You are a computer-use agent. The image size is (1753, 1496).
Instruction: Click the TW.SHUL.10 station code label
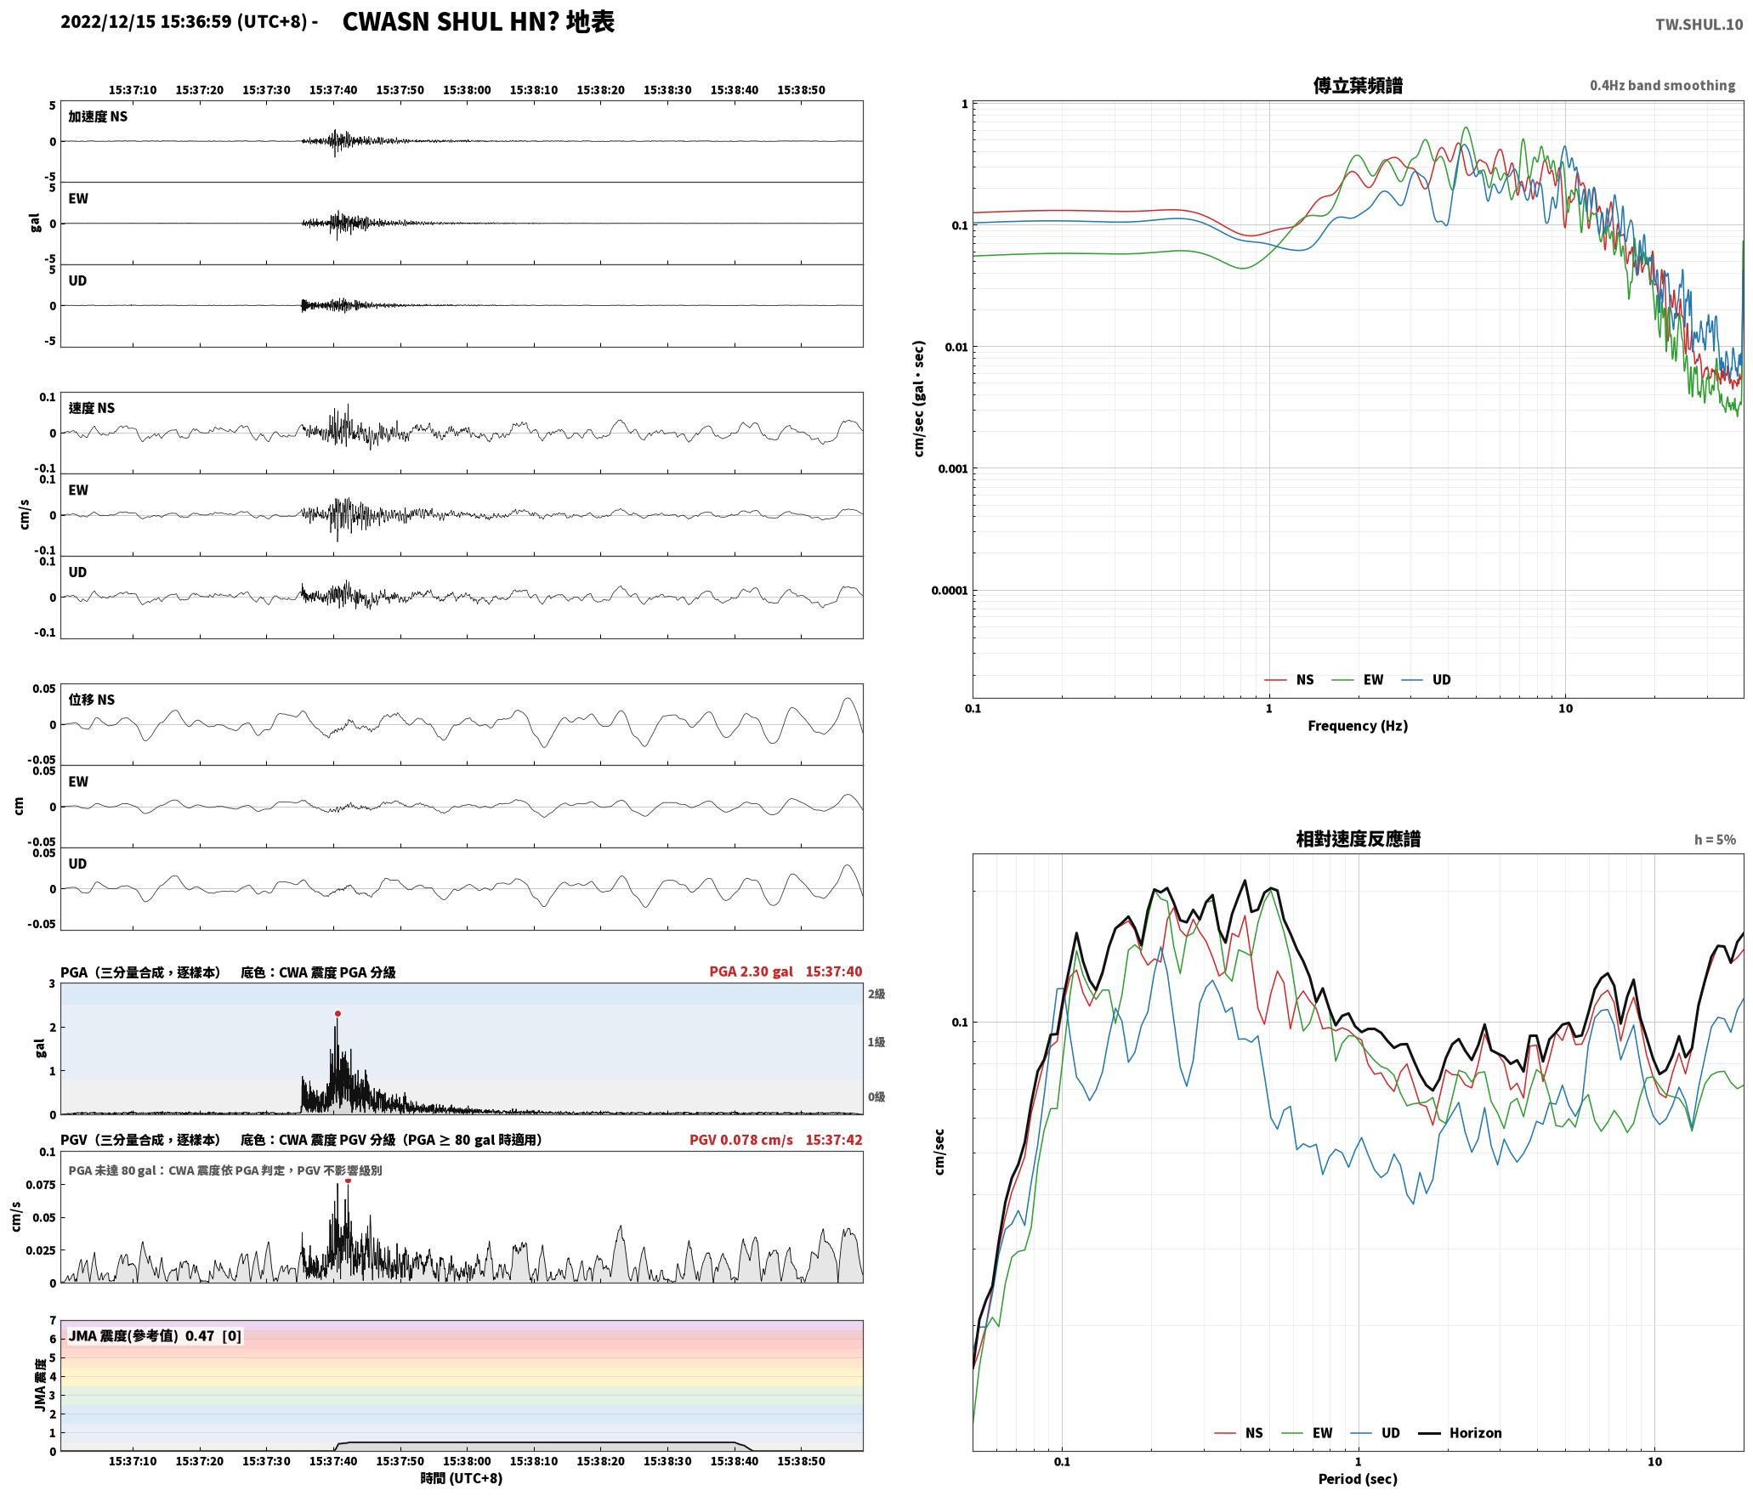pyautogui.click(x=1699, y=25)
